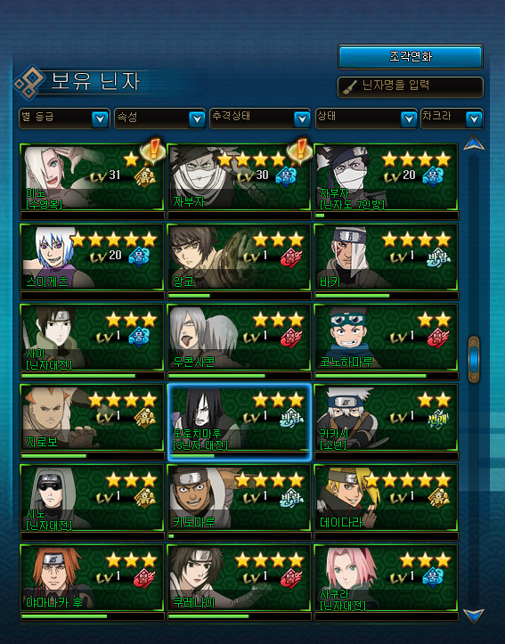Select the 사쿠라 ninja card

tap(386, 583)
